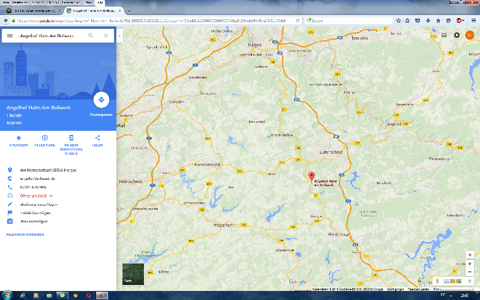Open the bookmarks list icon in toolbar

pyautogui.click(x=407, y=20)
